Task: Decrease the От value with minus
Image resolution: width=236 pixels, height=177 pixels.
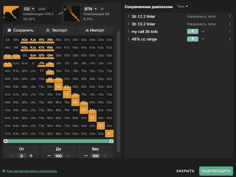Action: click(12, 156)
